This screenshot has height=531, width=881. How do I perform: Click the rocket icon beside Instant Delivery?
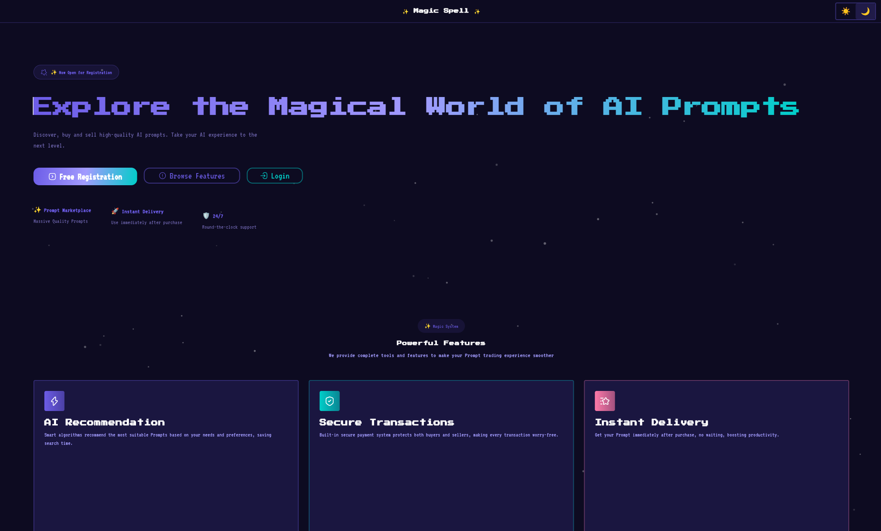tap(115, 211)
